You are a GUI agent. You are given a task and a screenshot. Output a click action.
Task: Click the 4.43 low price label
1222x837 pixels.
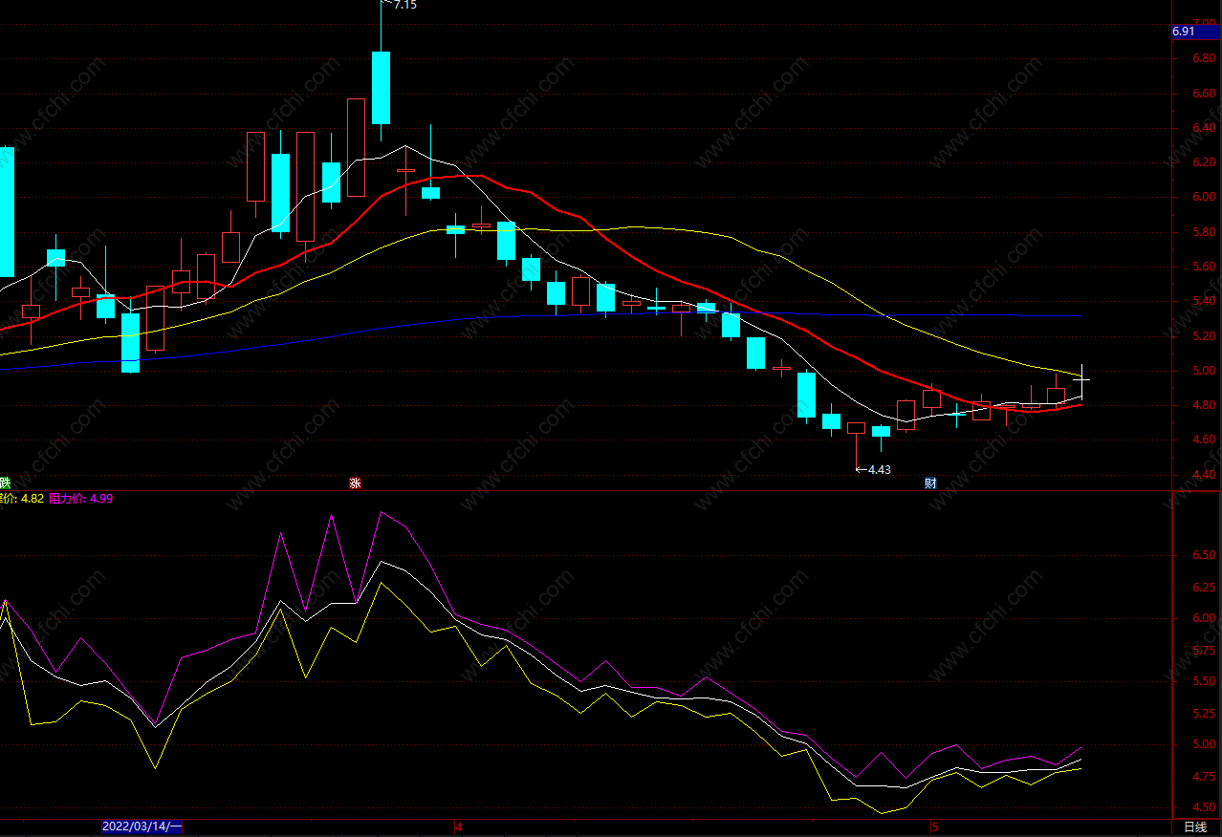[880, 469]
